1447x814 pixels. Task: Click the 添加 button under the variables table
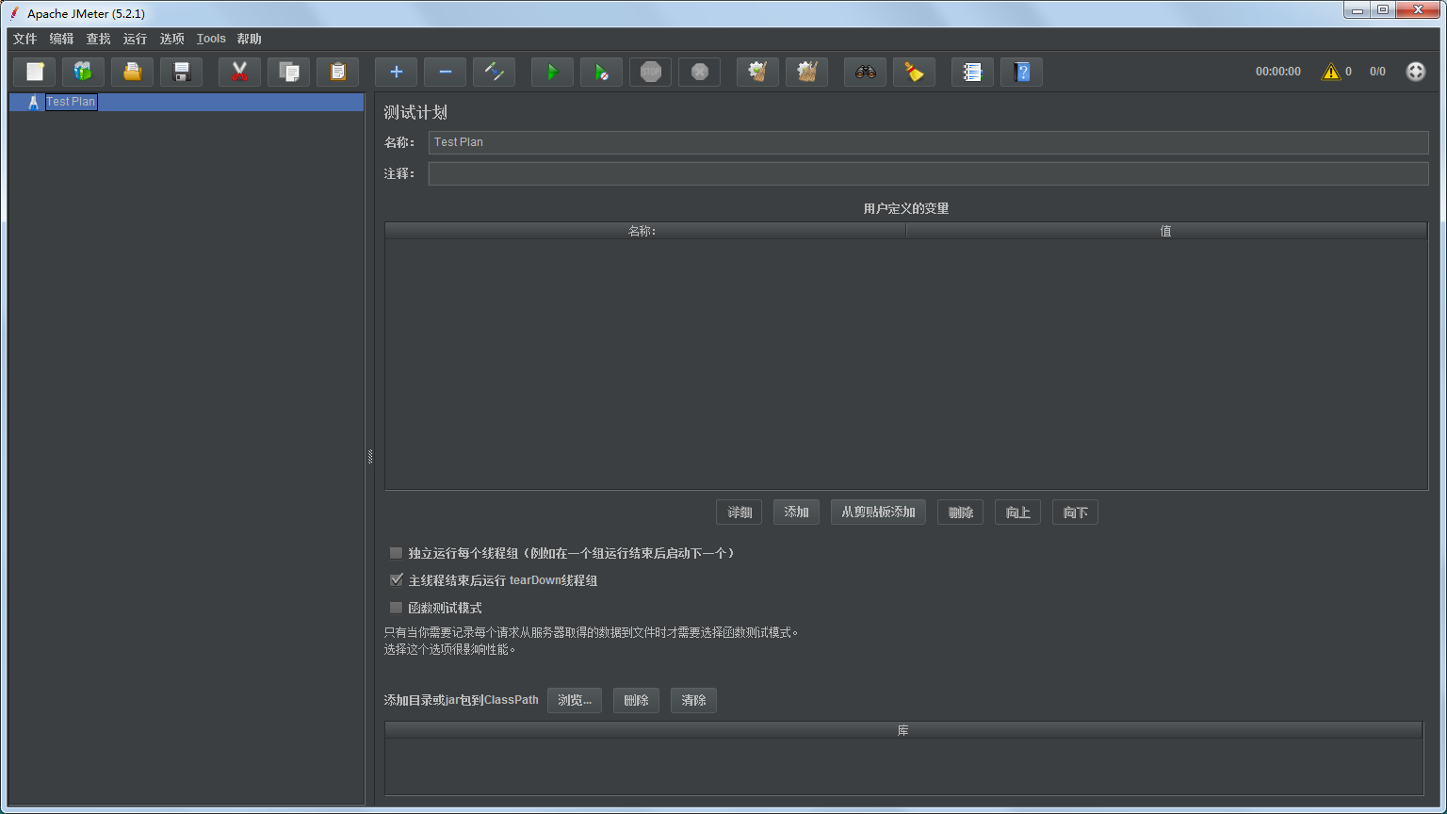[796, 513]
